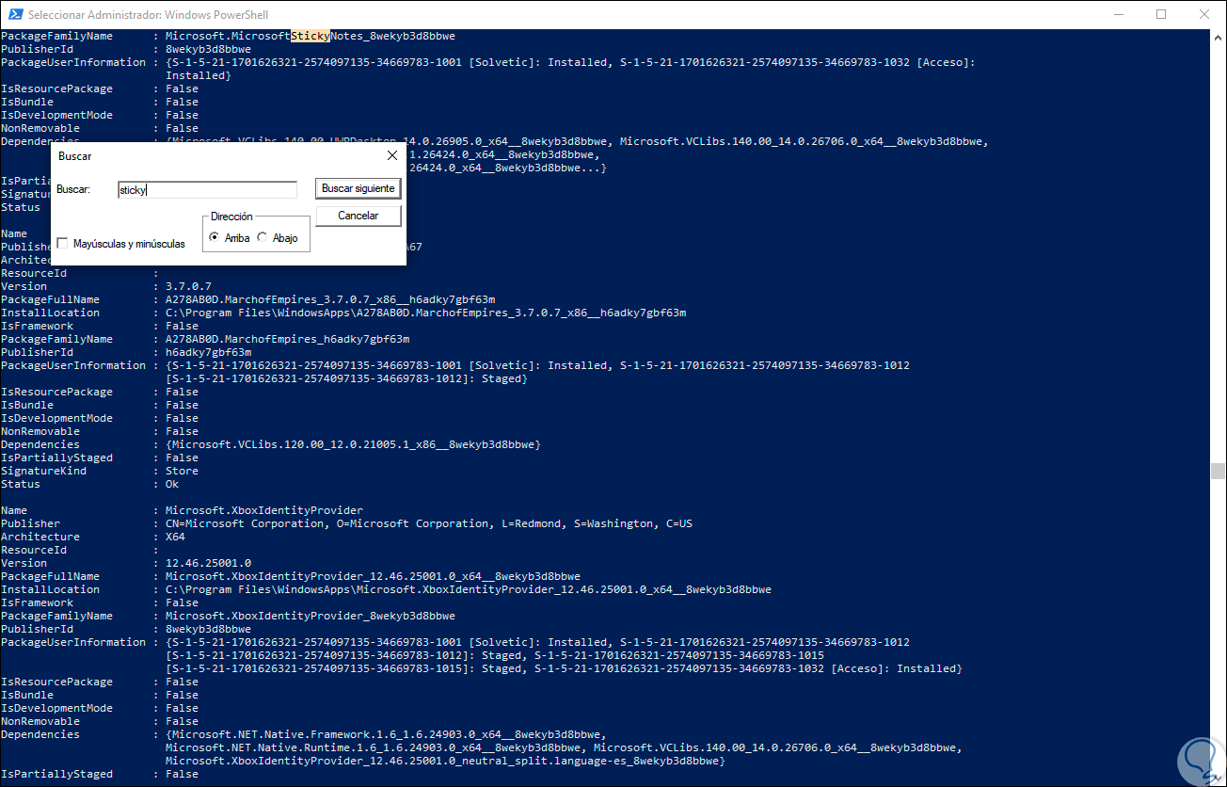Select the Arriba direction radio button
The width and height of the screenshot is (1227, 787).
pos(215,238)
